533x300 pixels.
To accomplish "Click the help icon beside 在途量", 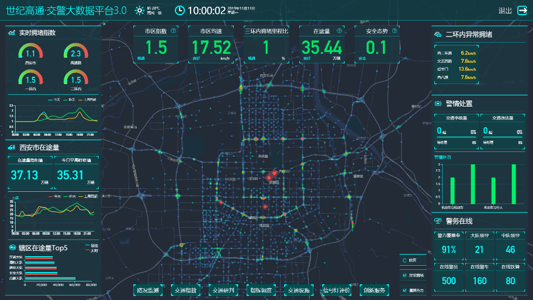I will point(339,31).
